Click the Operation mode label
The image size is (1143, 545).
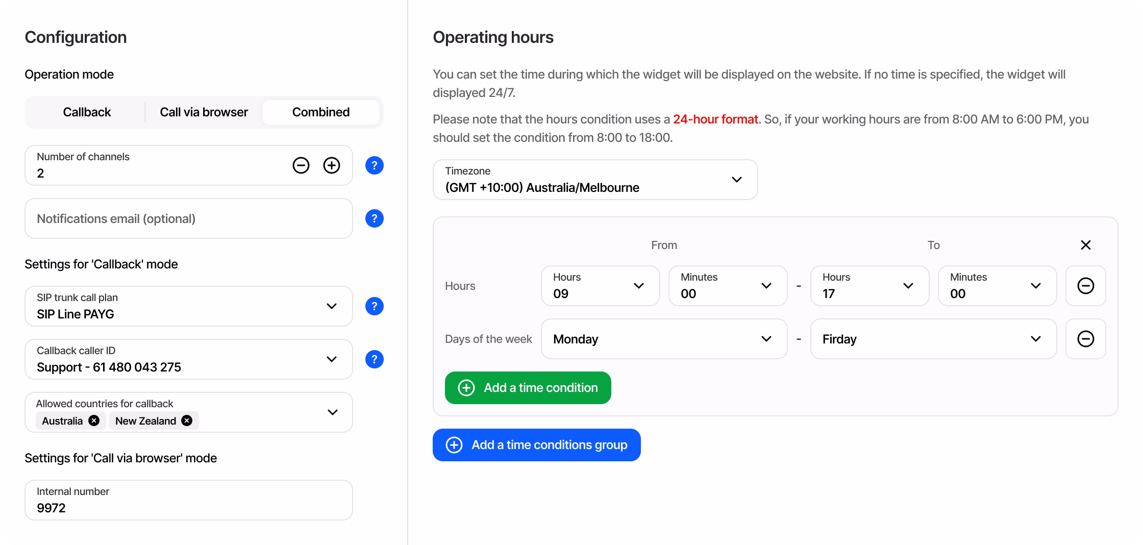point(69,75)
